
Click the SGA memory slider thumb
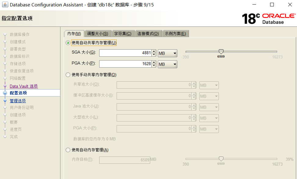[x=221, y=52]
